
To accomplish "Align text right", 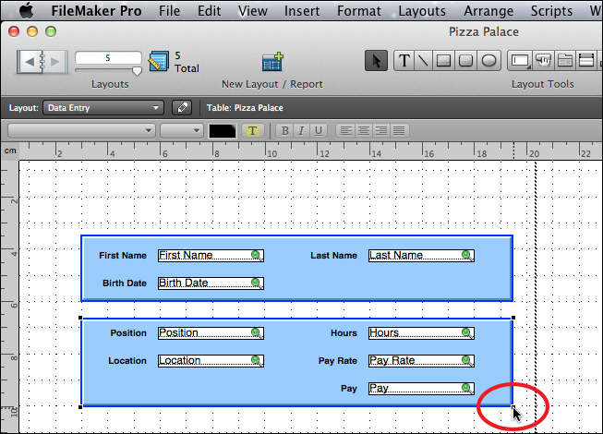I will pyautogui.click(x=380, y=131).
